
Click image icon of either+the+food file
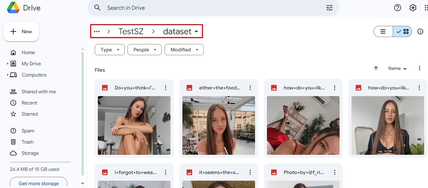189,88
